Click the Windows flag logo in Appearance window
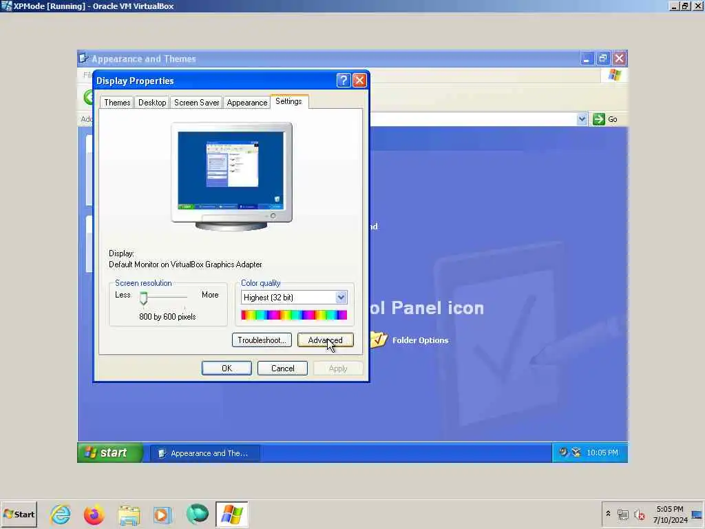This screenshot has height=529, width=705. pos(614,74)
